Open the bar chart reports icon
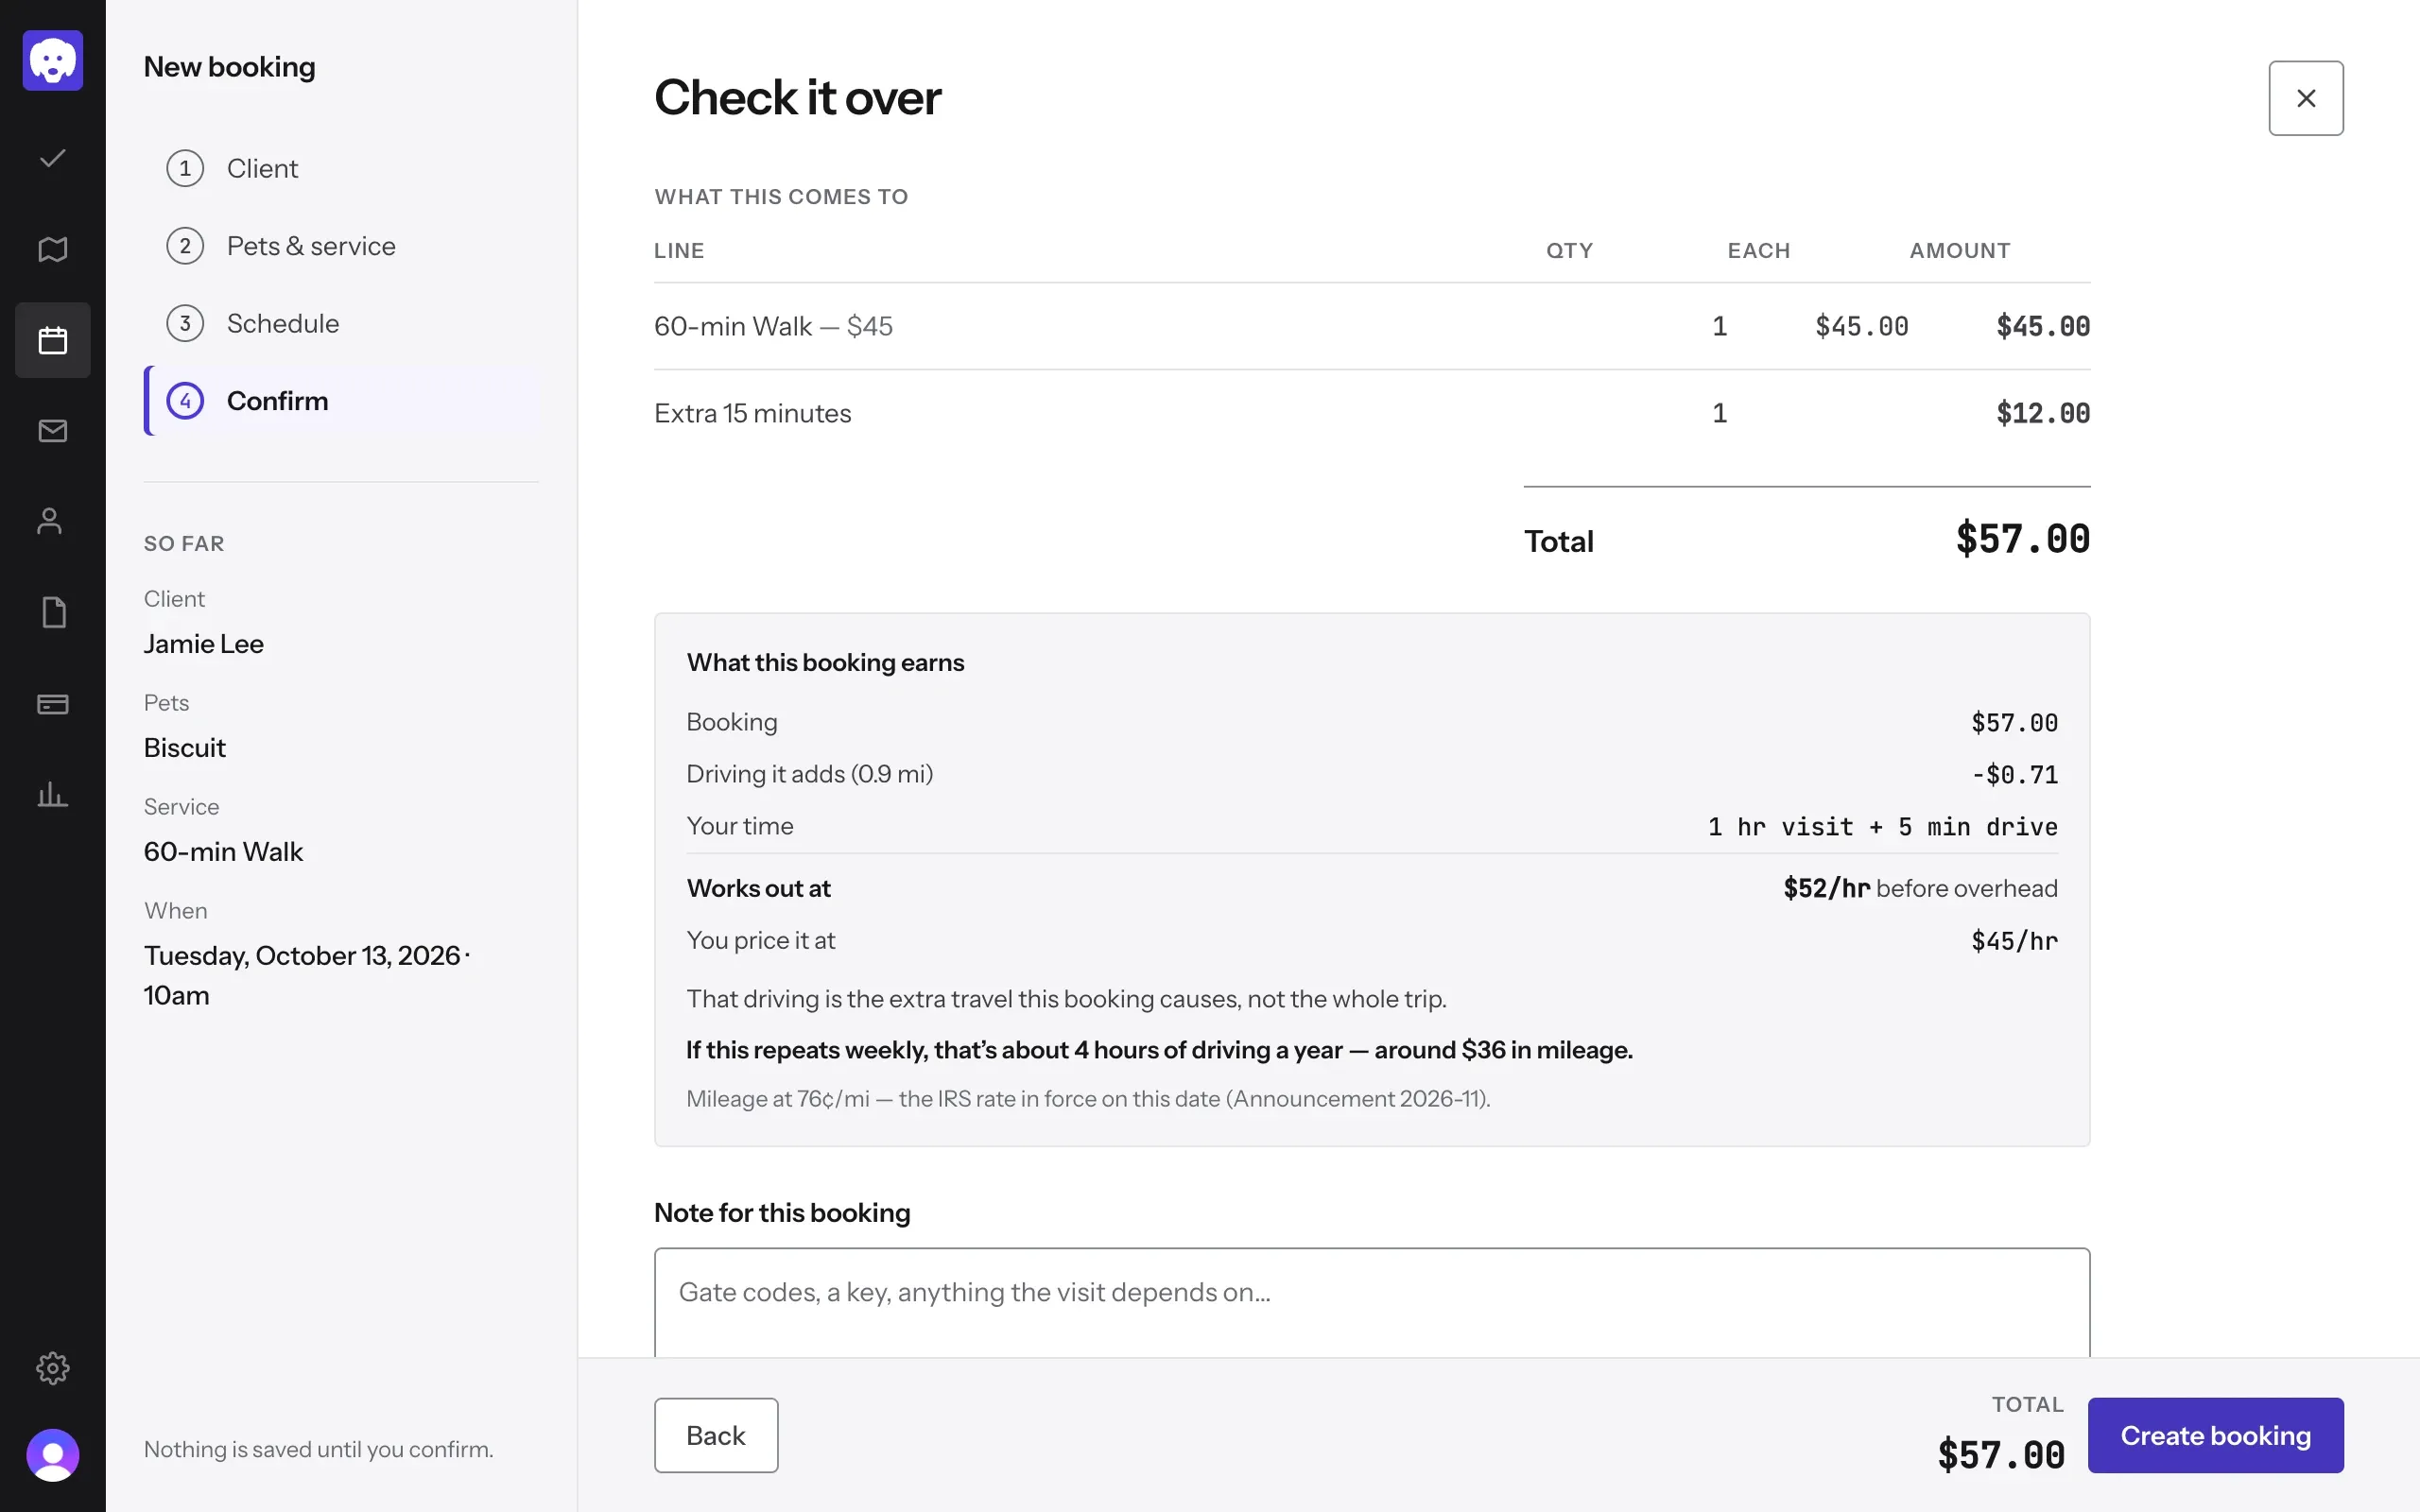The width and height of the screenshot is (2420, 1512). click(x=53, y=795)
